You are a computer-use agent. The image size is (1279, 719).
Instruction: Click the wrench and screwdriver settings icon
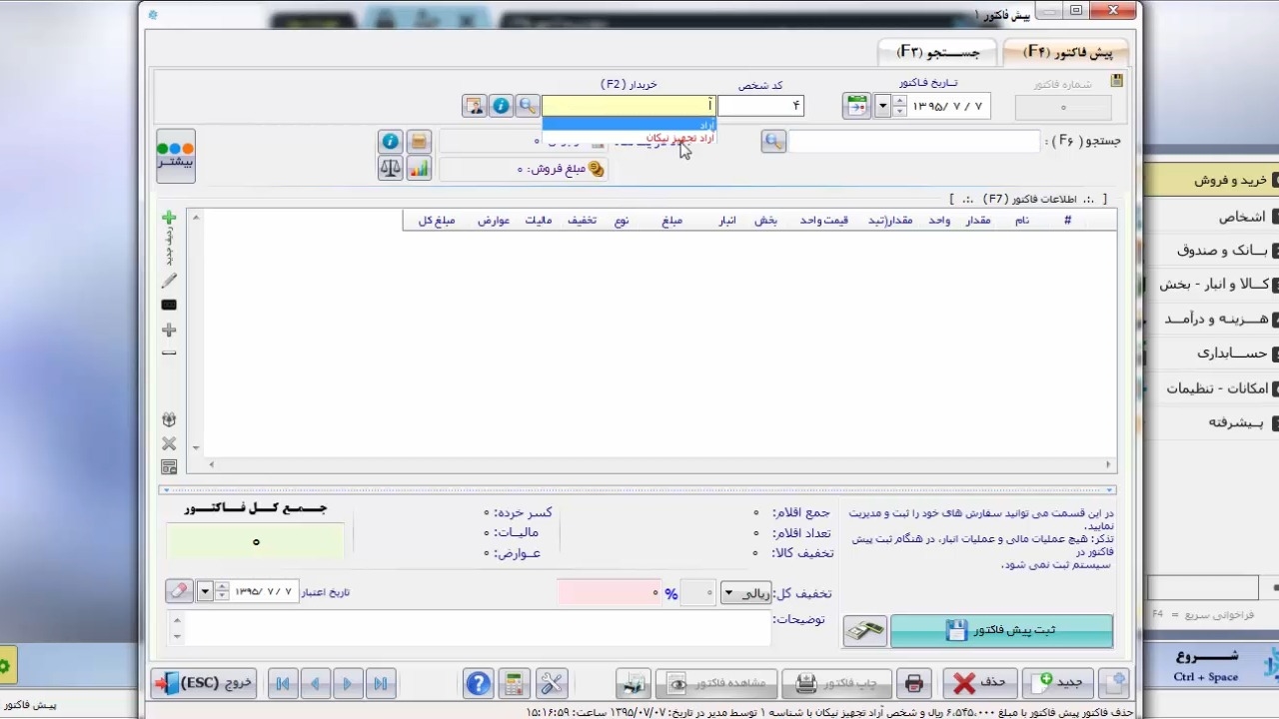[552, 683]
